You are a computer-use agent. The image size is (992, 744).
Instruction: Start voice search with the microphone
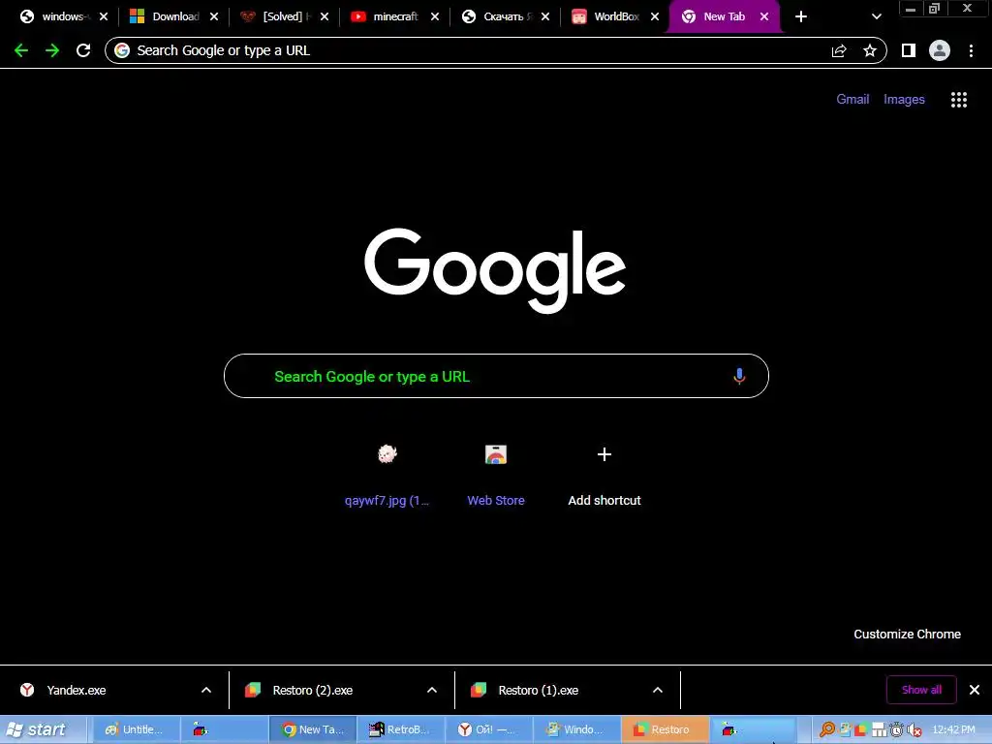(739, 376)
